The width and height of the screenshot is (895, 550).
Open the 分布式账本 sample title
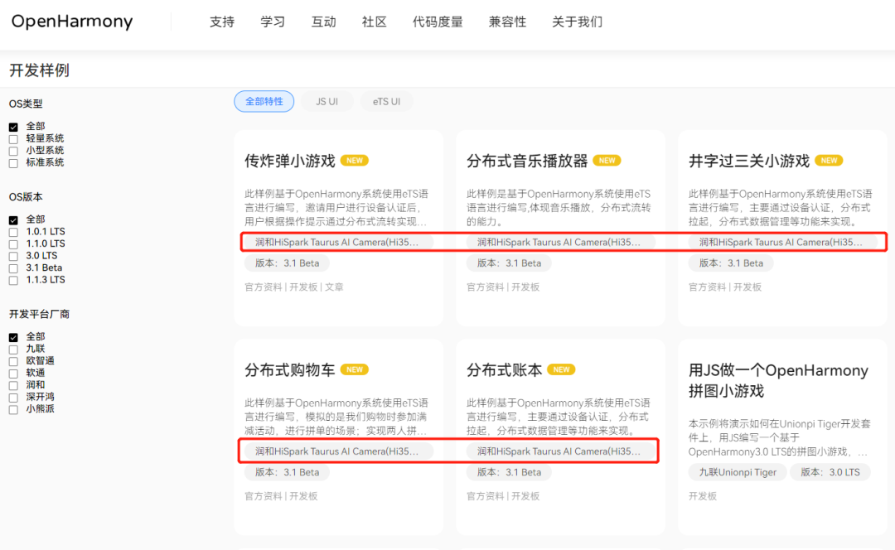[504, 369]
